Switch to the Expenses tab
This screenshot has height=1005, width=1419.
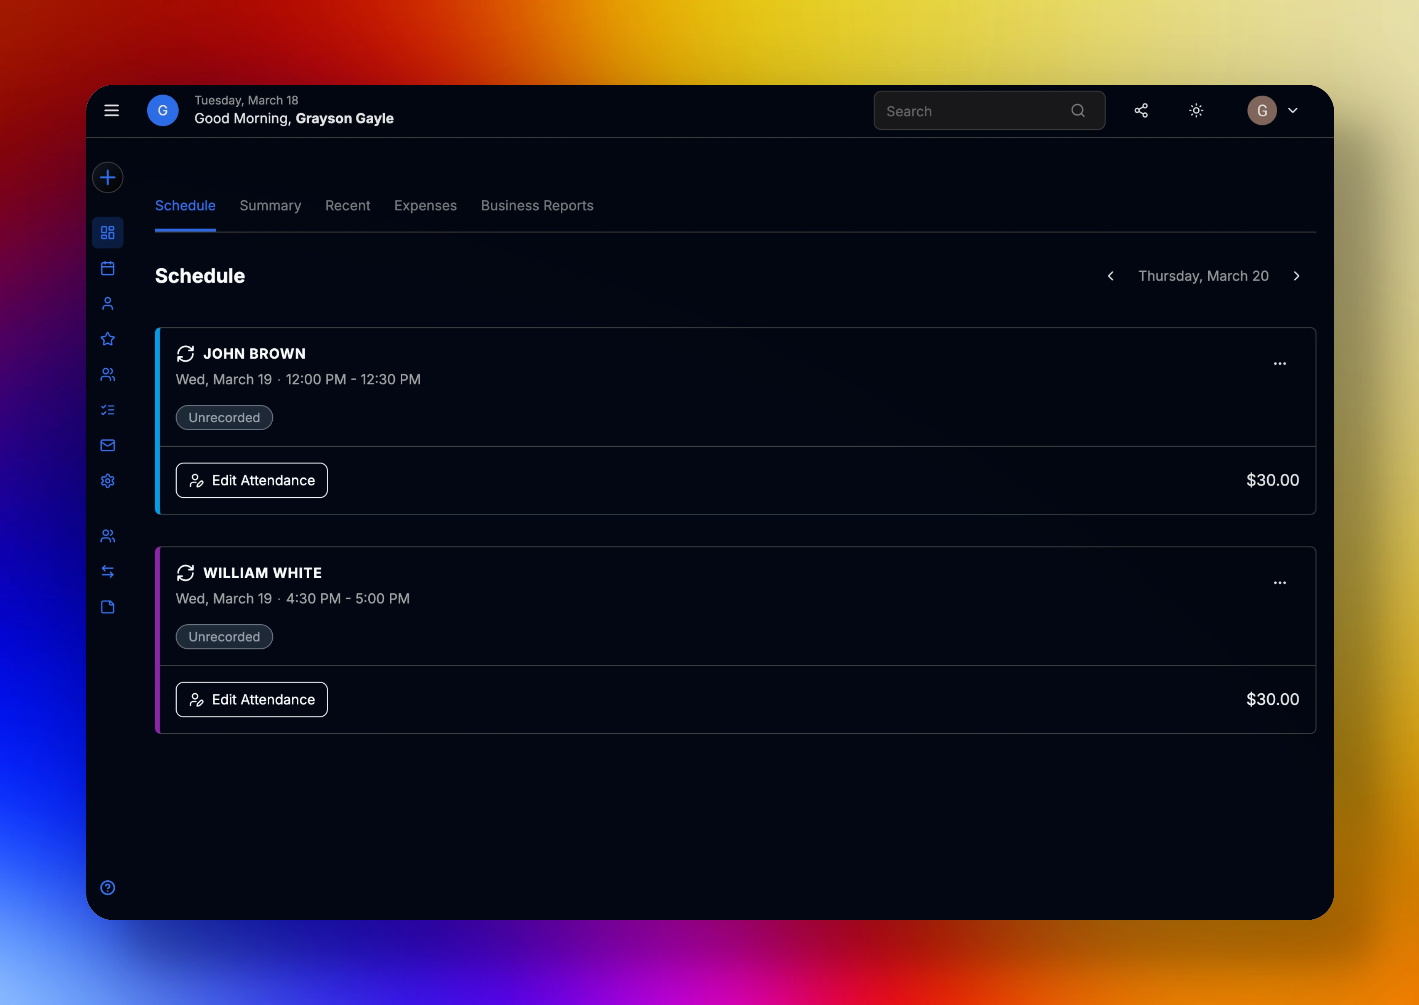pos(426,205)
